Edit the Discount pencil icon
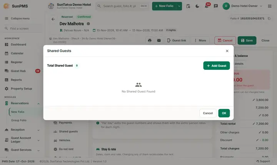Viewport: 277px width, 165px height. [257, 140]
